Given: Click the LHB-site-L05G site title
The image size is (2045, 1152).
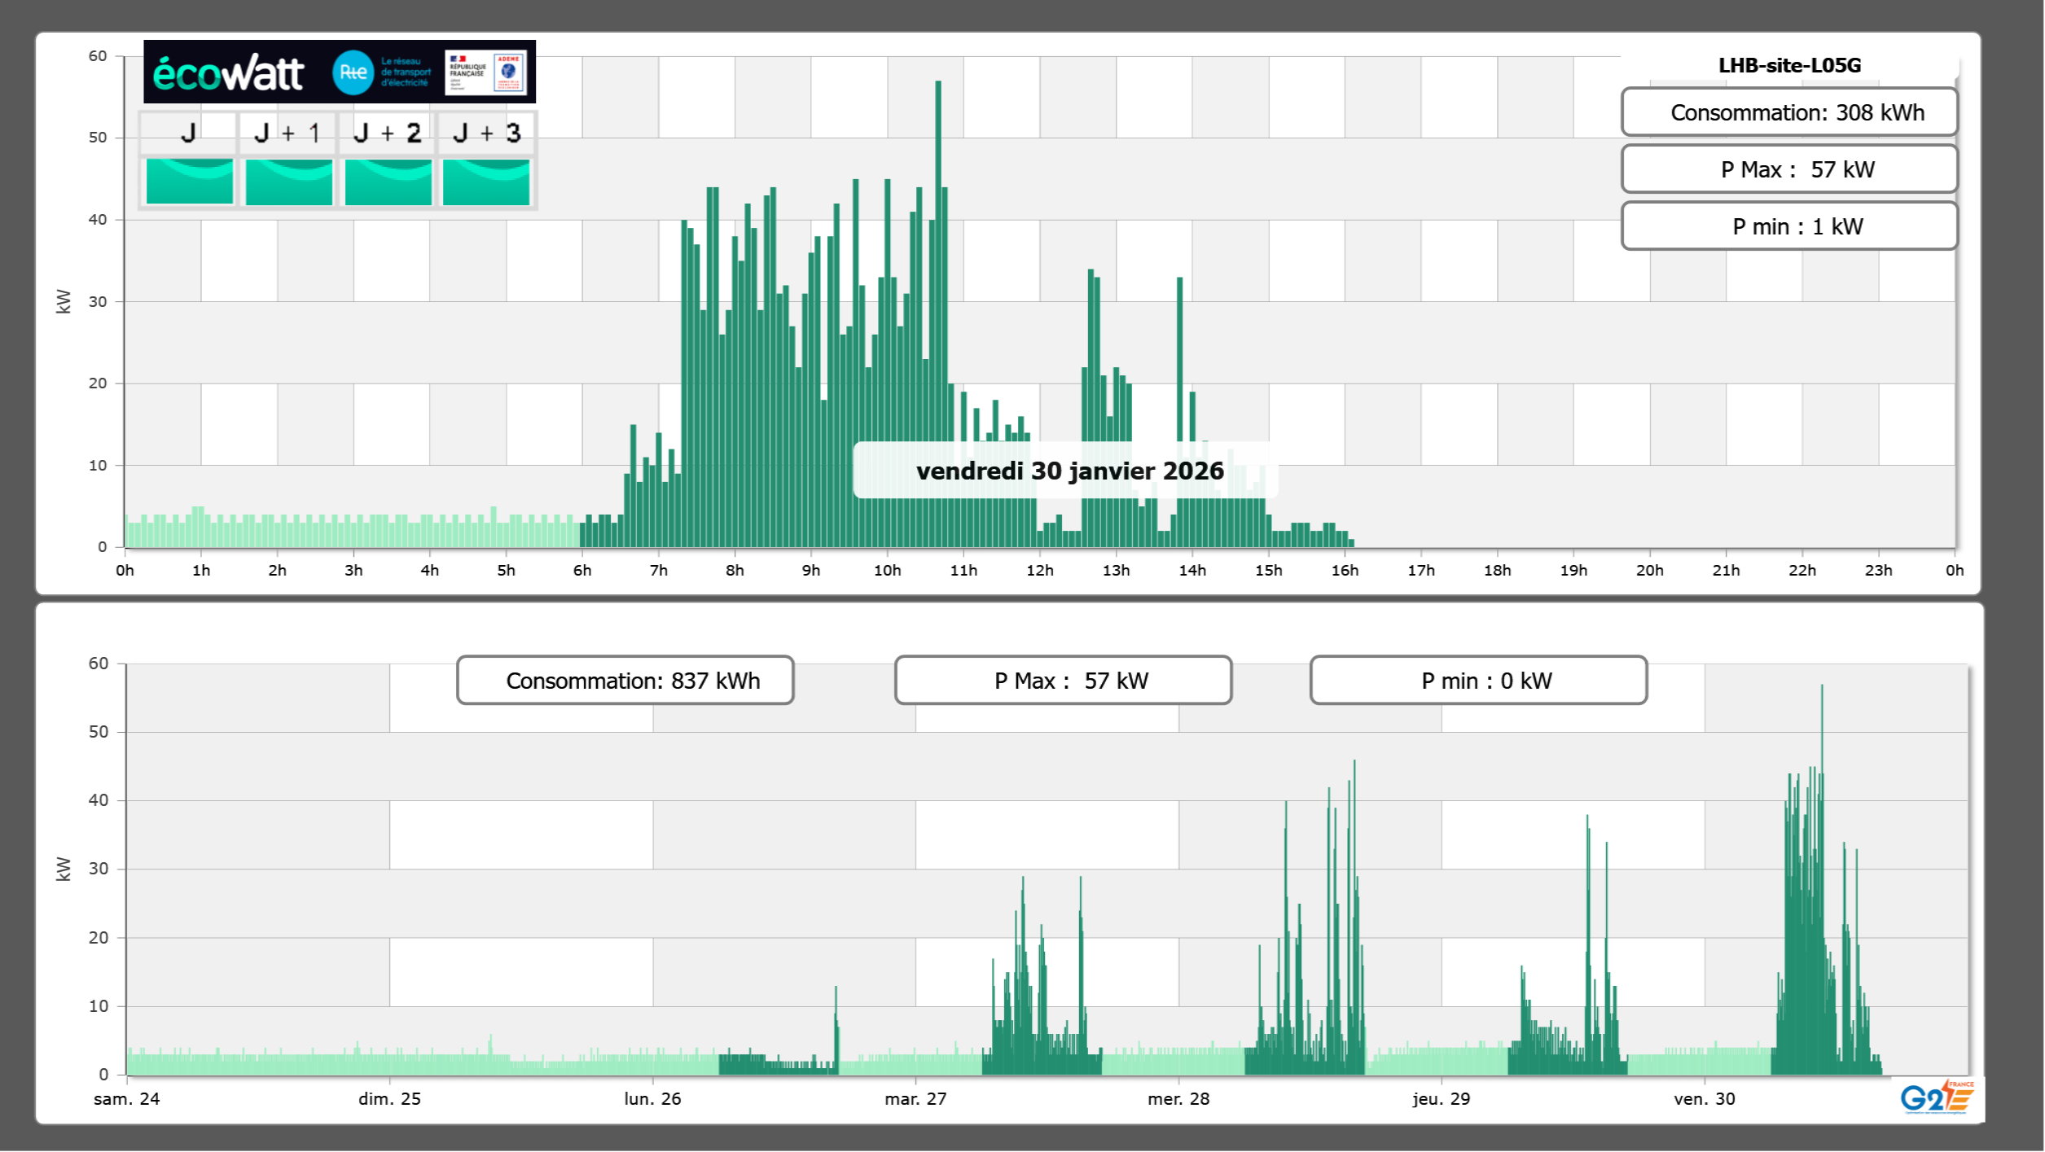Looking at the screenshot, I should click(1788, 65).
